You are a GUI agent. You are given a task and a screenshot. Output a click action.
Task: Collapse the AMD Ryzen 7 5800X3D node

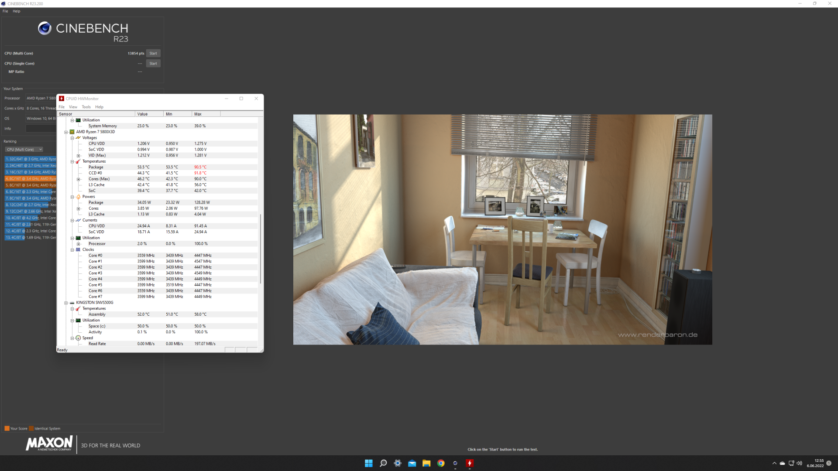tap(66, 132)
